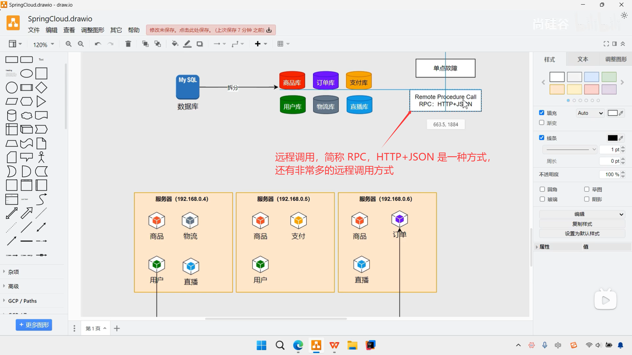Expand the GCP / Paths shape section
Image resolution: width=632 pixels, height=355 pixels.
(22, 300)
